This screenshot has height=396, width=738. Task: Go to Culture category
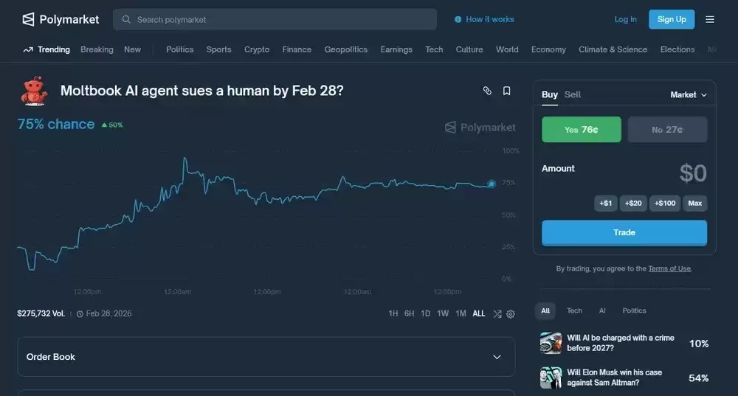(x=469, y=49)
